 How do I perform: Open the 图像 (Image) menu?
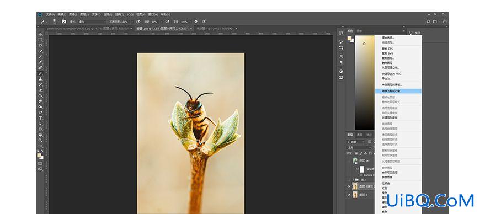[x=73, y=14]
